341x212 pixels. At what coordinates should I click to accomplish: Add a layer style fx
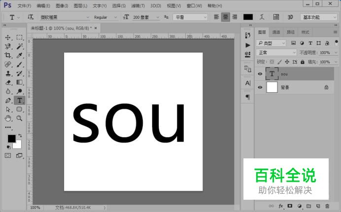[281, 206]
